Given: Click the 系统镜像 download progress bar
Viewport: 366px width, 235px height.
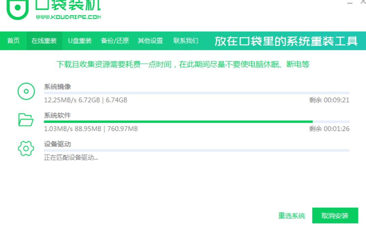Looking at the screenshot, I should [196, 93].
